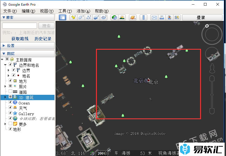Click the 北京市 place label on map
Image resolution: width=226 pixels, height=156 pixels.
click(141, 81)
